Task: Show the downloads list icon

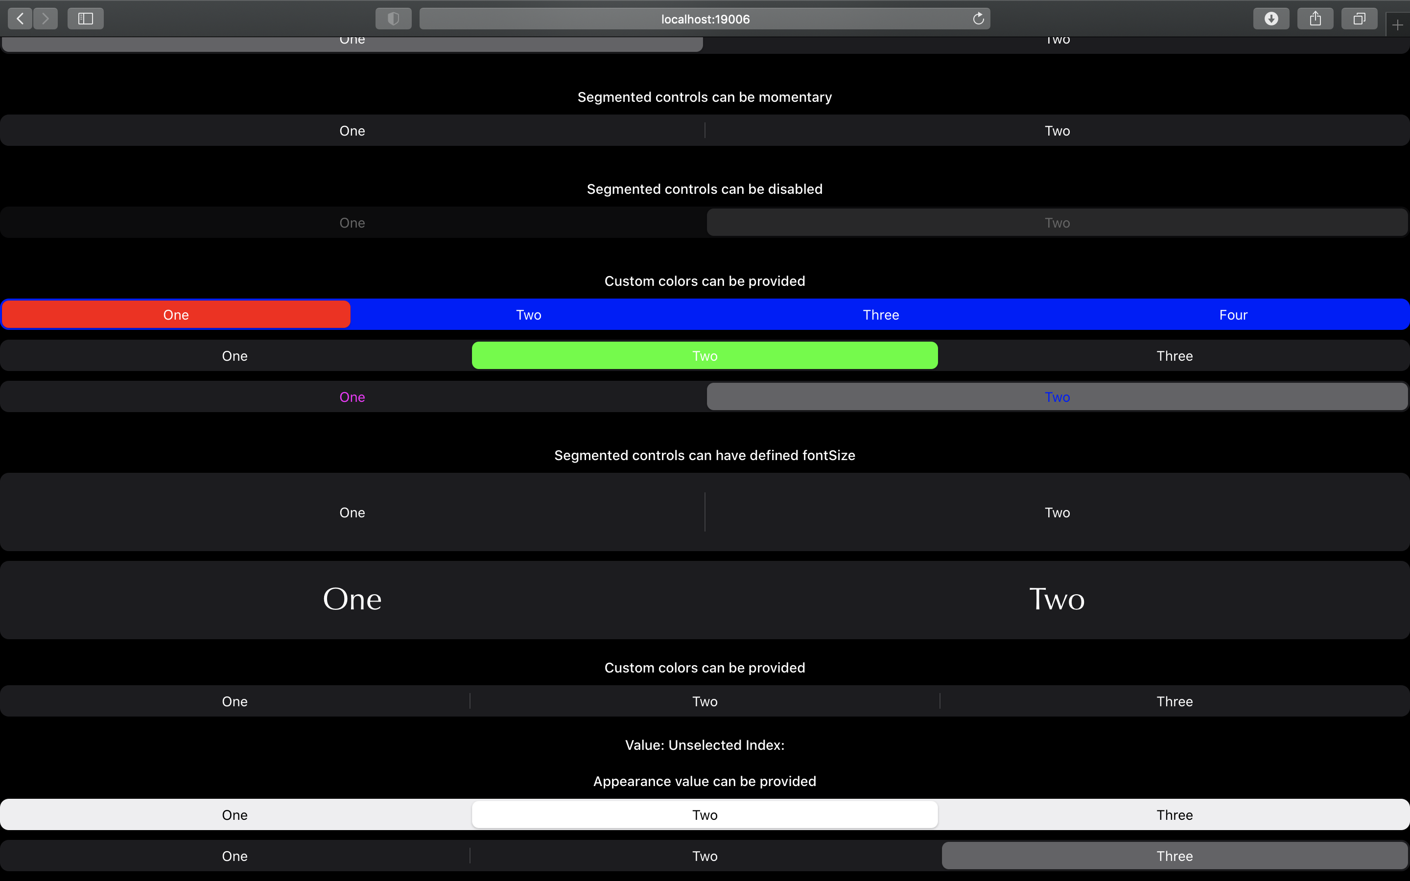Action: (x=1271, y=19)
